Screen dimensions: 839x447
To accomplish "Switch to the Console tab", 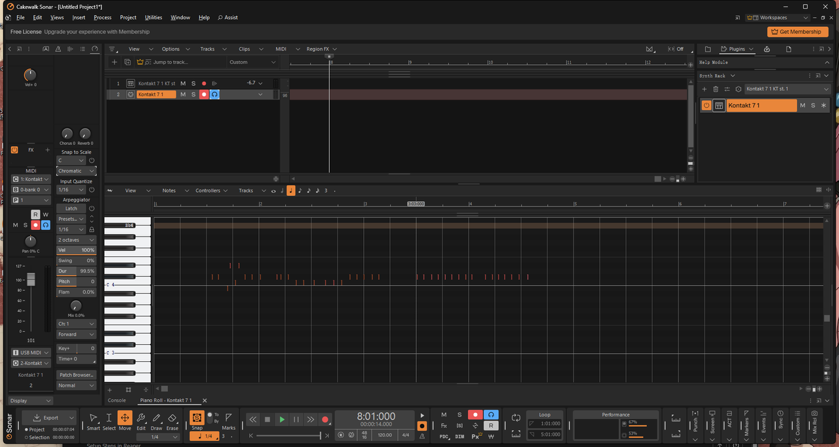I will [x=117, y=400].
